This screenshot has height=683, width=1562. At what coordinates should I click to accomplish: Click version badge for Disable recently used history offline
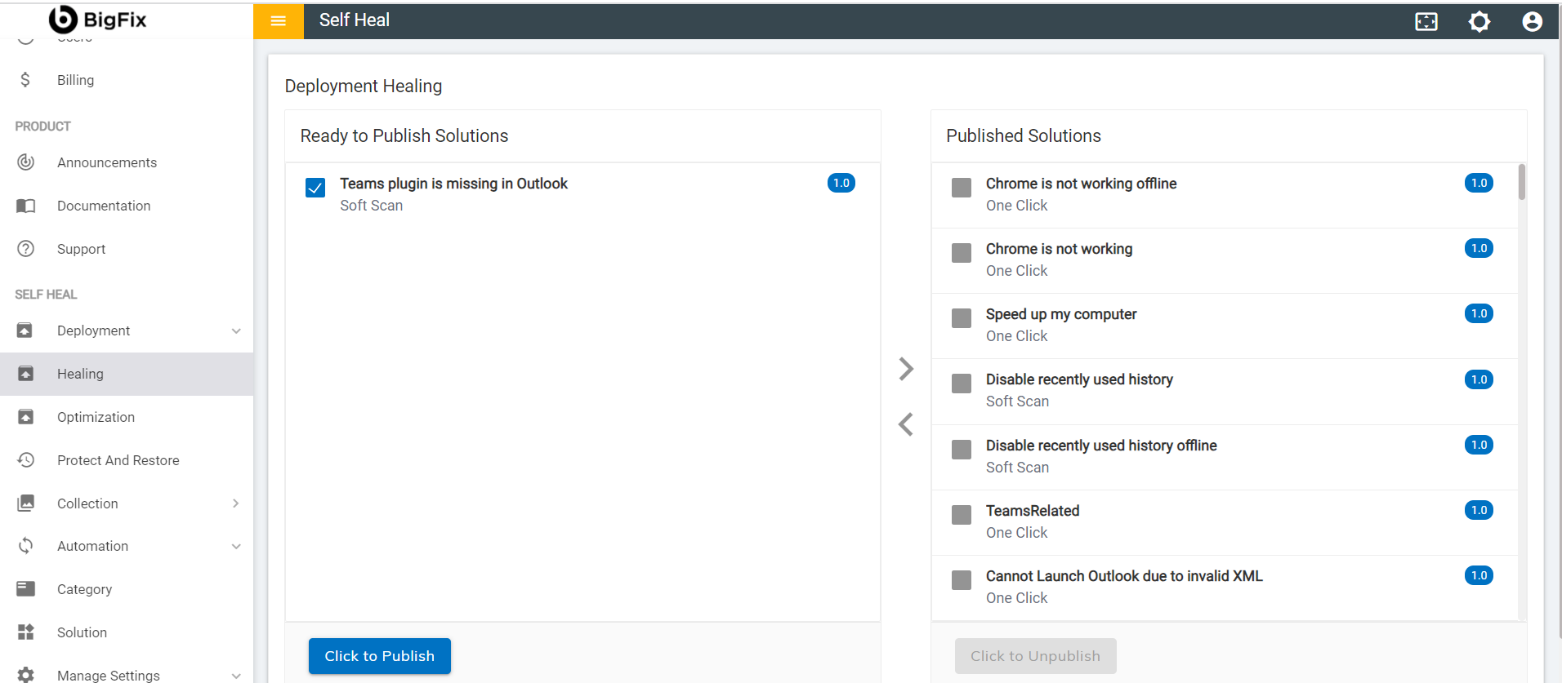(1479, 445)
